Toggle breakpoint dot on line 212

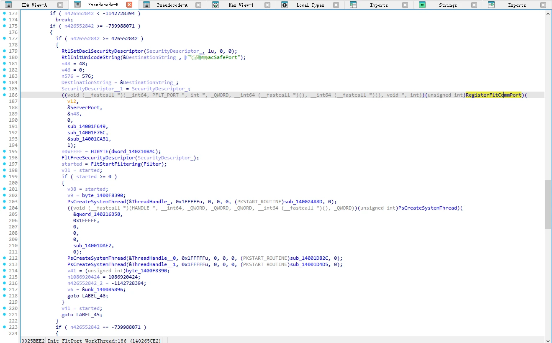(x=4, y=258)
